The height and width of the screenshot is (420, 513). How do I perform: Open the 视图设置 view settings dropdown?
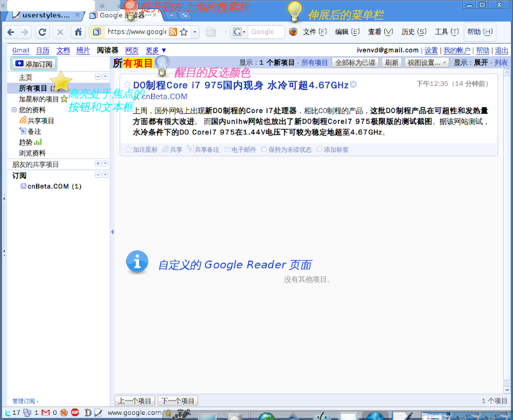point(427,62)
